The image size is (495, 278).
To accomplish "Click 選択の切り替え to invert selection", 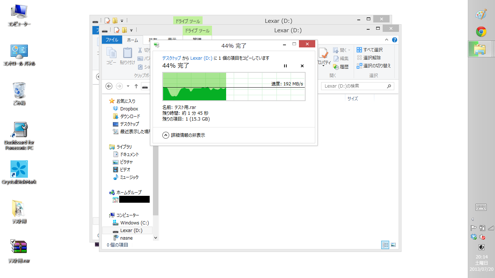I will tap(374, 66).
